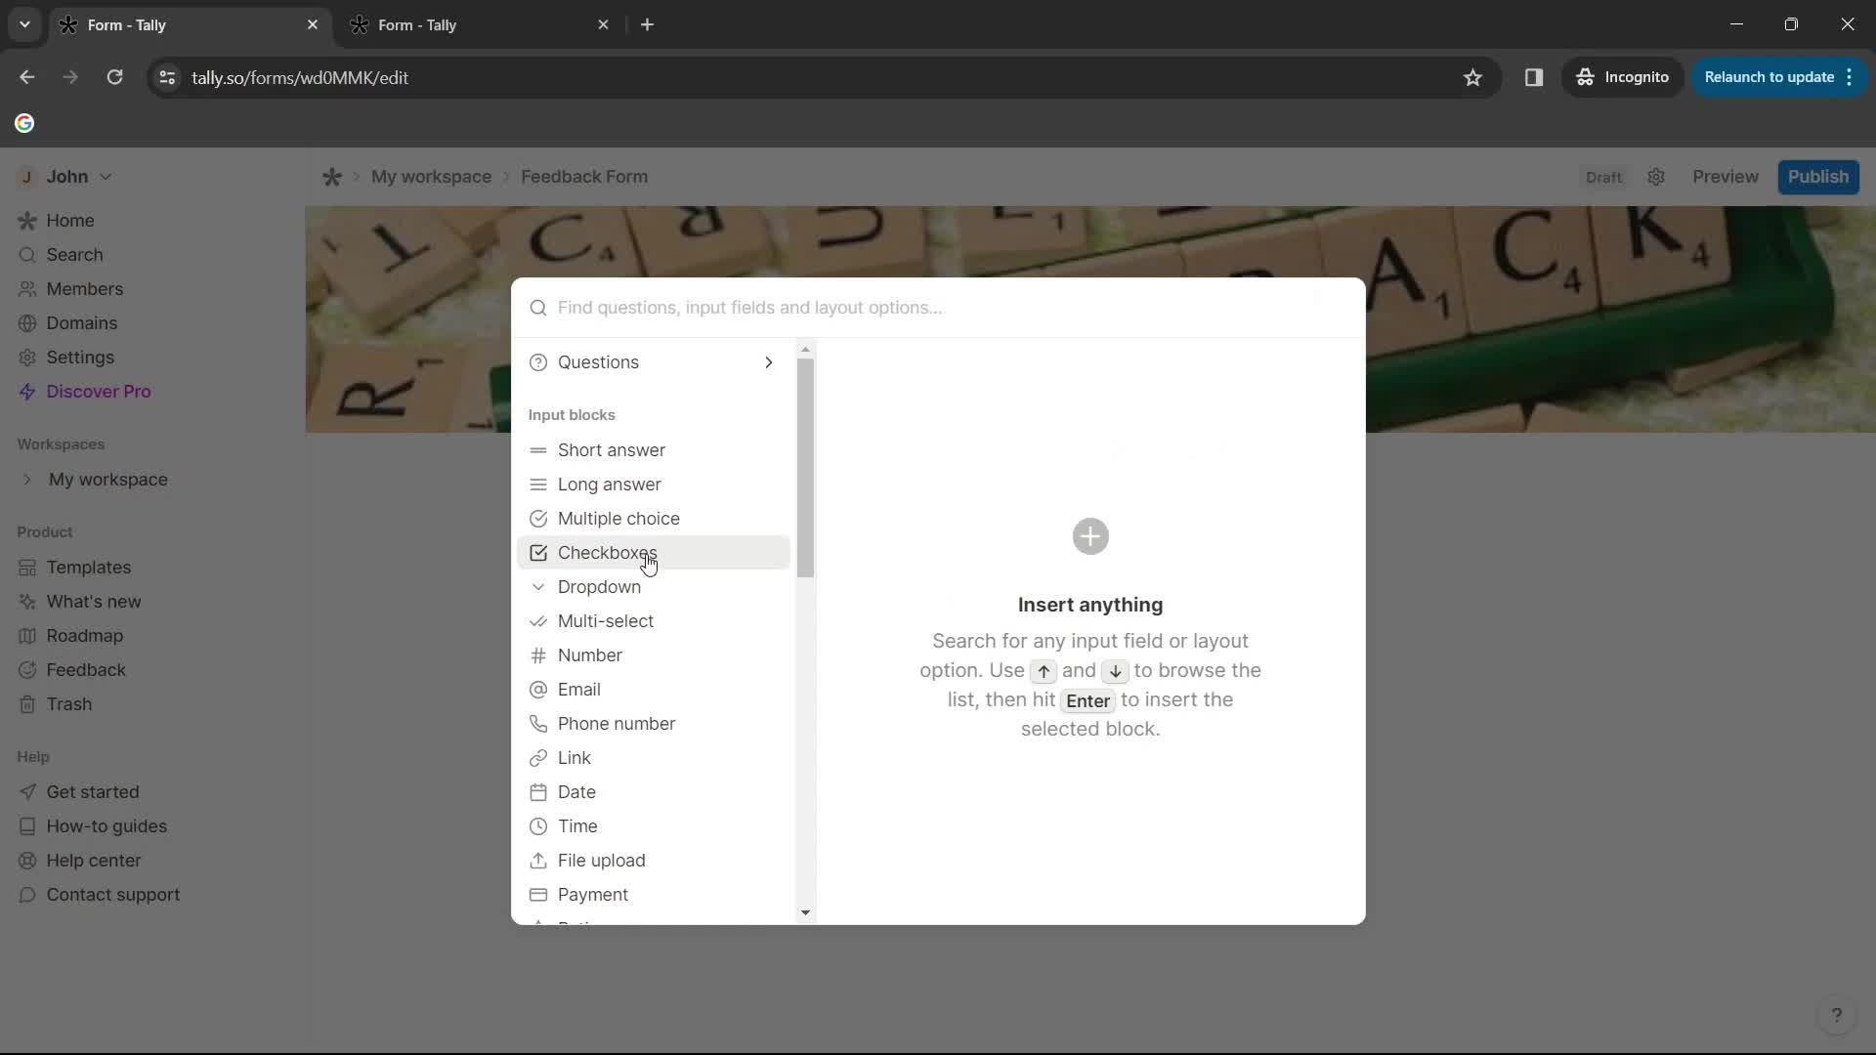
Task: Select the Payment block icon
Action: (x=538, y=894)
